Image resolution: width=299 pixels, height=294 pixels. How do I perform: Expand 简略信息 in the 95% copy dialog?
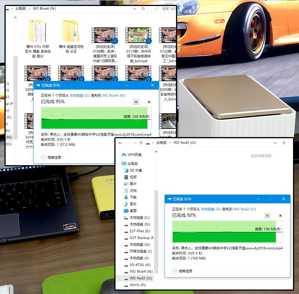tap(51, 157)
